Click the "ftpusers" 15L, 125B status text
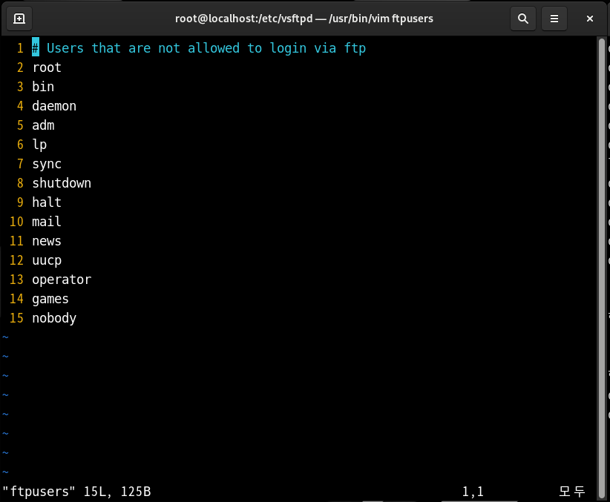 [x=76, y=492]
